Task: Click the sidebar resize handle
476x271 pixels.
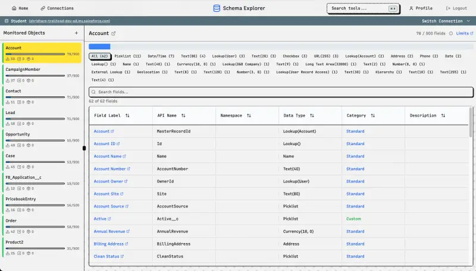Action: click(84, 148)
